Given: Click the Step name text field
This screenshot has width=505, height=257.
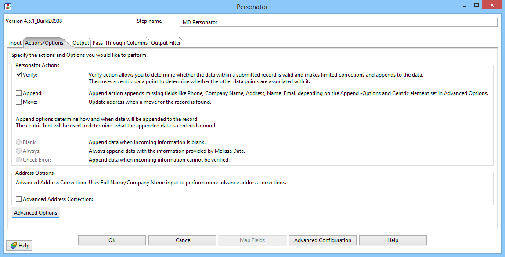Looking at the screenshot, I should 339,22.
